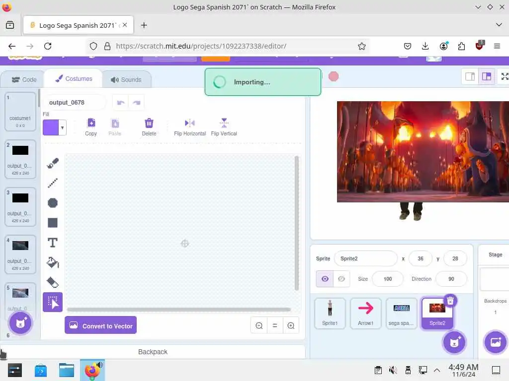This screenshot has width=509, height=381.
Task: Open the file manager from taskbar
Action: coord(67,370)
